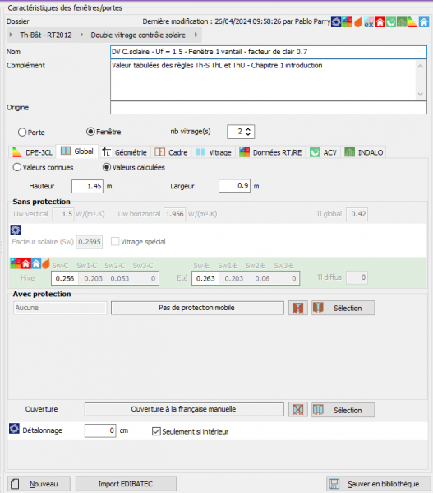The height and width of the screenshot is (493, 433).
Task: Click the gear icon above Facteur solaire
Action: click(16, 230)
